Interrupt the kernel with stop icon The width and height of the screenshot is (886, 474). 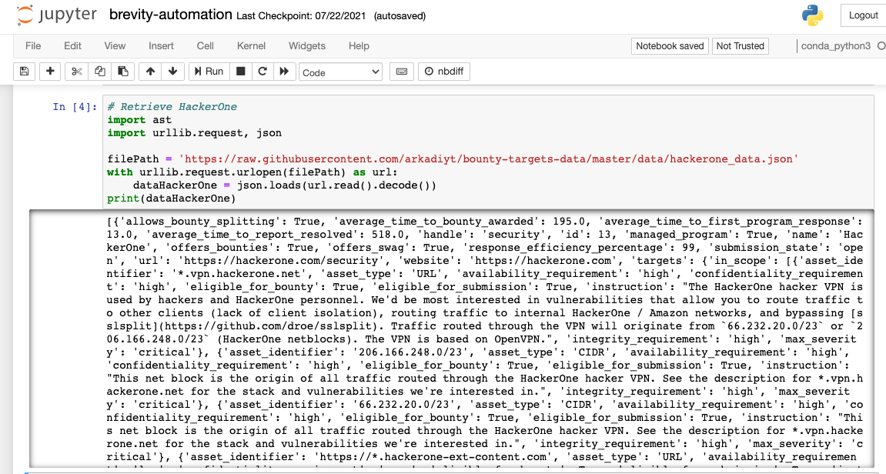click(x=240, y=72)
